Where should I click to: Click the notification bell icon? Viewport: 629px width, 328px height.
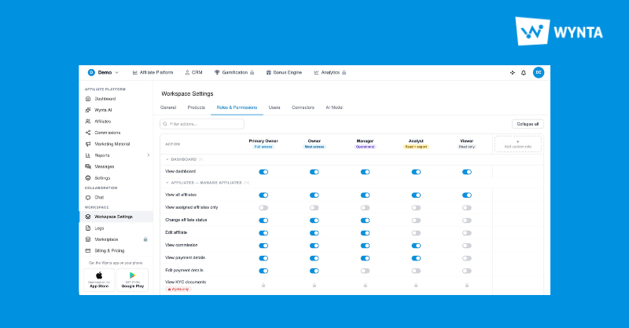tap(524, 72)
